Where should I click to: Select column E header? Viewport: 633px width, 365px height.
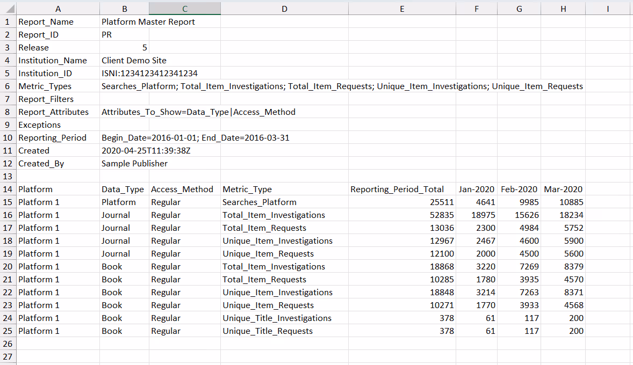402,9
